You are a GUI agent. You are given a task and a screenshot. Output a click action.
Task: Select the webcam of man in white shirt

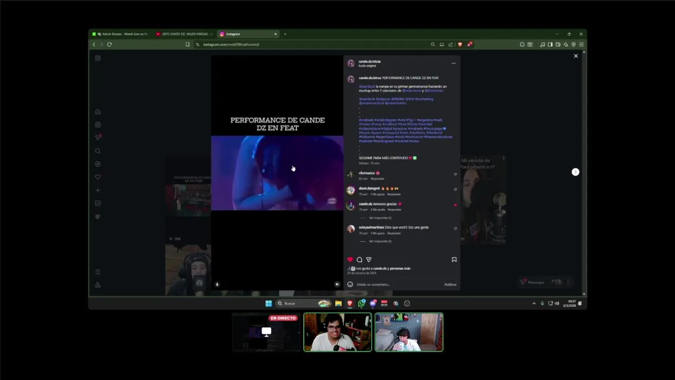(x=337, y=332)
